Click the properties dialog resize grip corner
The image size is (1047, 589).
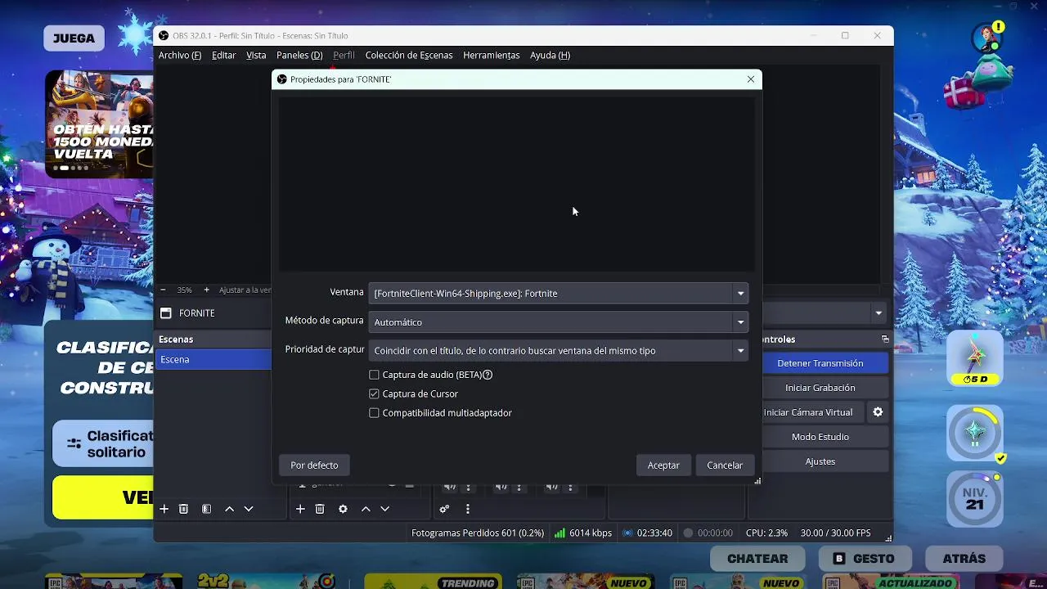[757, 481]
